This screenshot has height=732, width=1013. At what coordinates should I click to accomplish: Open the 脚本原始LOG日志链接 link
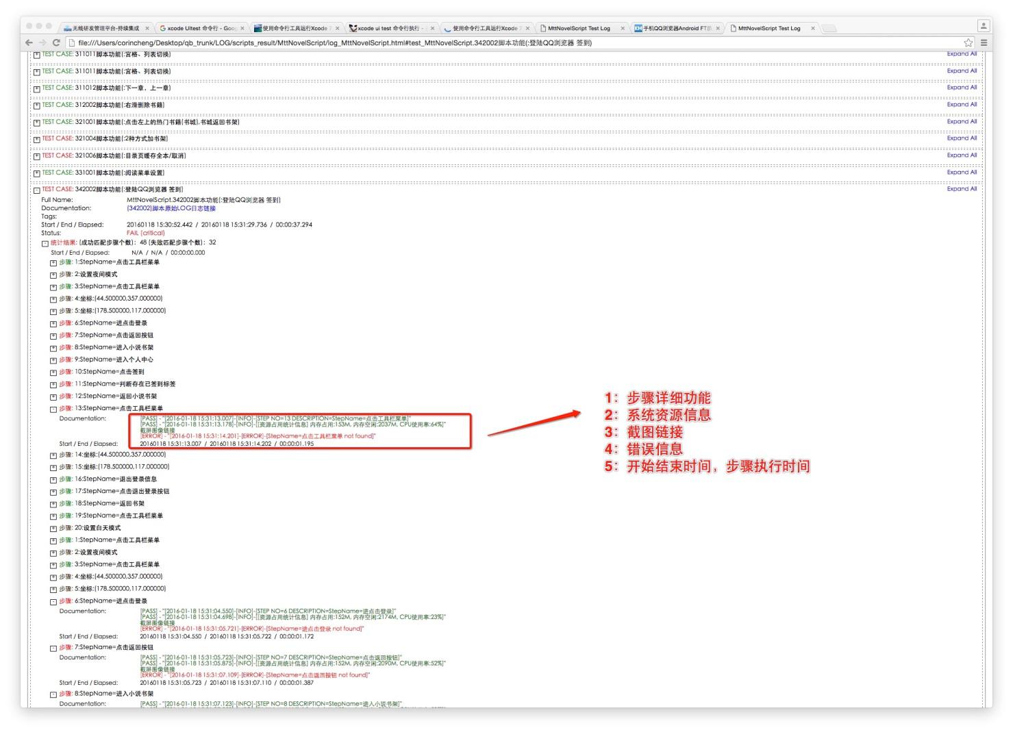click(171, 208)
